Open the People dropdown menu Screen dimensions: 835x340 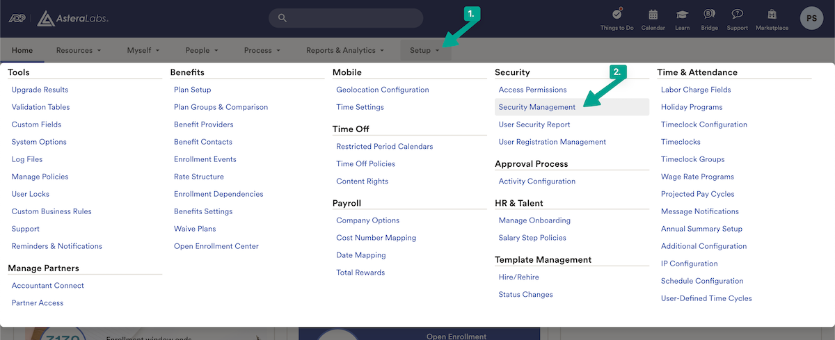tap(202, 50)
